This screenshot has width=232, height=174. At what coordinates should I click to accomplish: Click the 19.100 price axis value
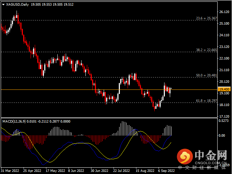pos(224,93)
